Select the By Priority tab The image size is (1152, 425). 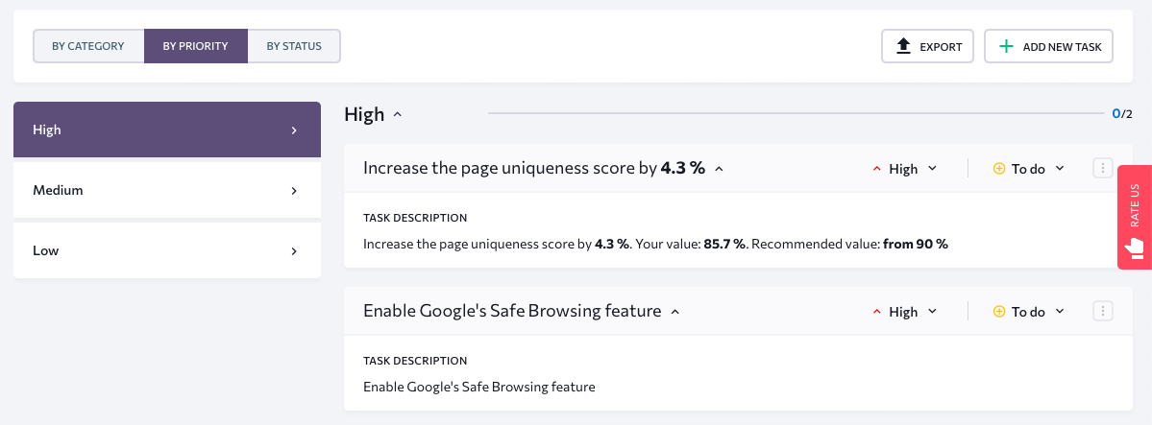click(x=195, y=46)
